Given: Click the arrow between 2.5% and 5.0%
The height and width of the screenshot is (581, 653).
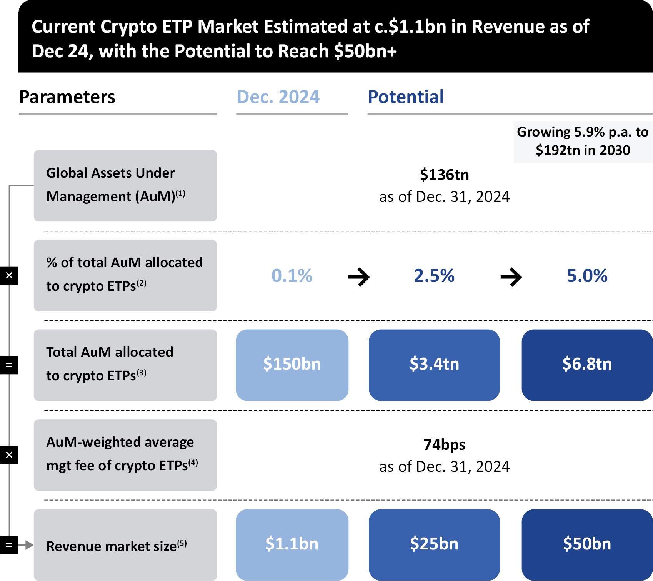Looking at the screenshot, I should 511,276.
